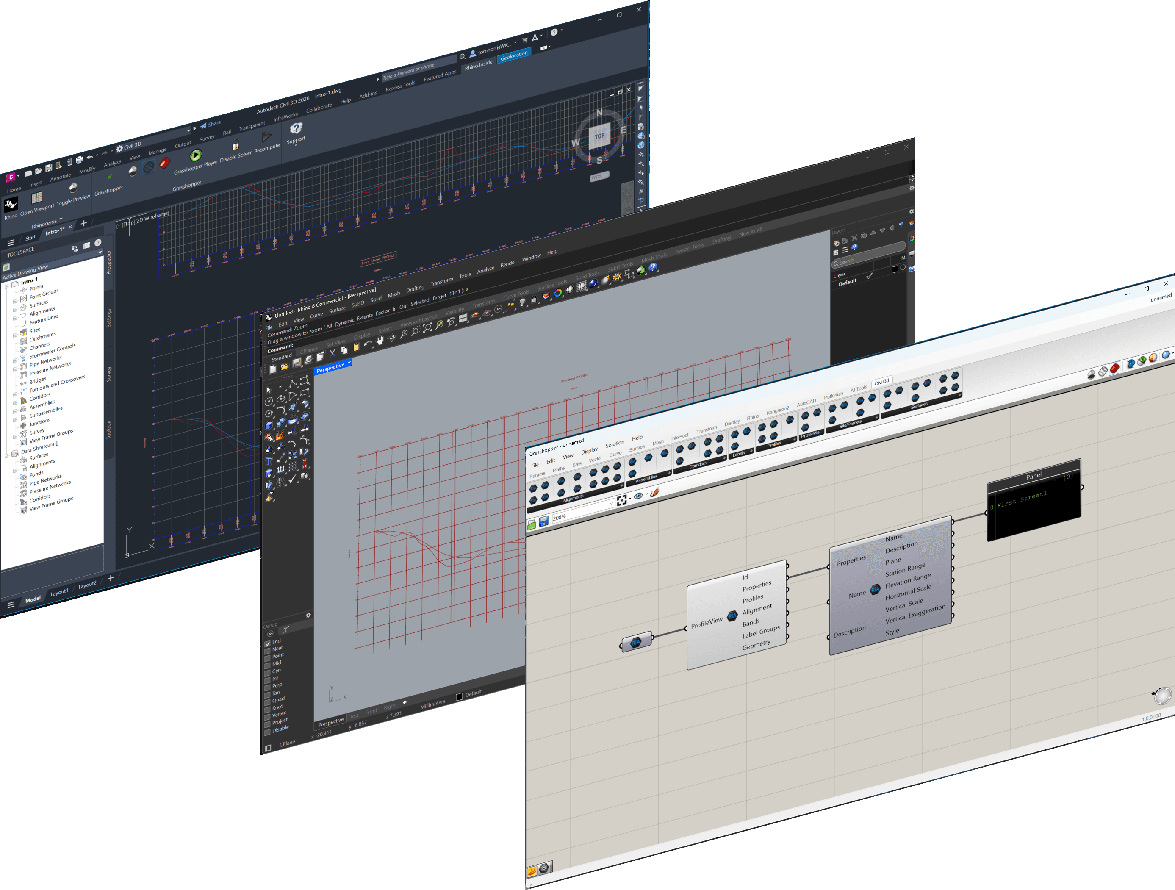Screen dimensions: 1175x890
Task: Click Millimeters in Rhino status bar
Action: pos(432,704)
